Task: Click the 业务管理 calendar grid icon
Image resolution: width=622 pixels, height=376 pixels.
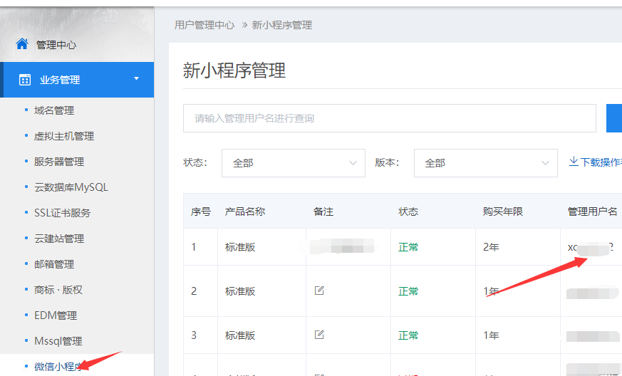Action: (x=25, y=80)
